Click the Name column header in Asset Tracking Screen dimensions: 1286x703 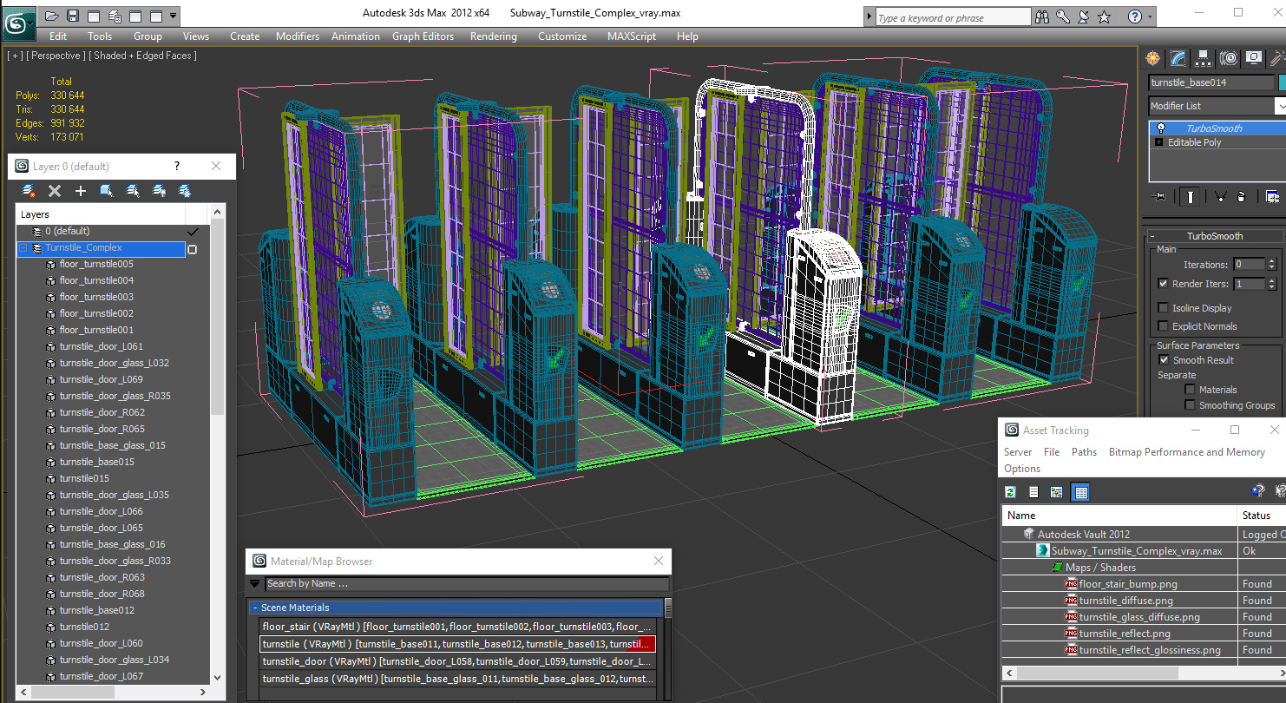[x=1120, y=516]
